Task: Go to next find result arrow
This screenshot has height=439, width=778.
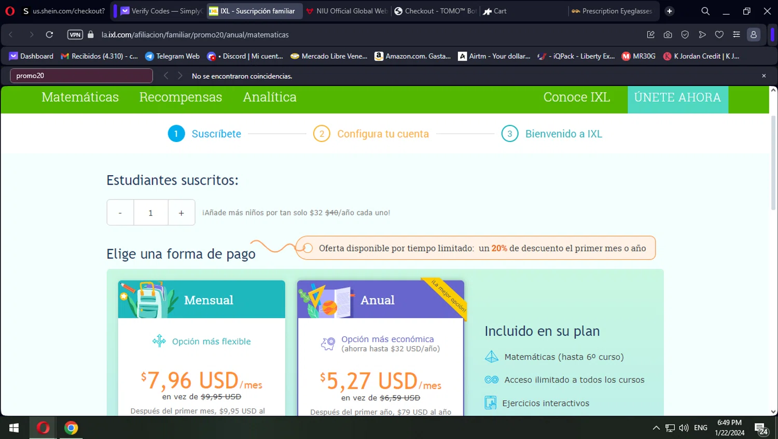Action: [x=180, y=76]
